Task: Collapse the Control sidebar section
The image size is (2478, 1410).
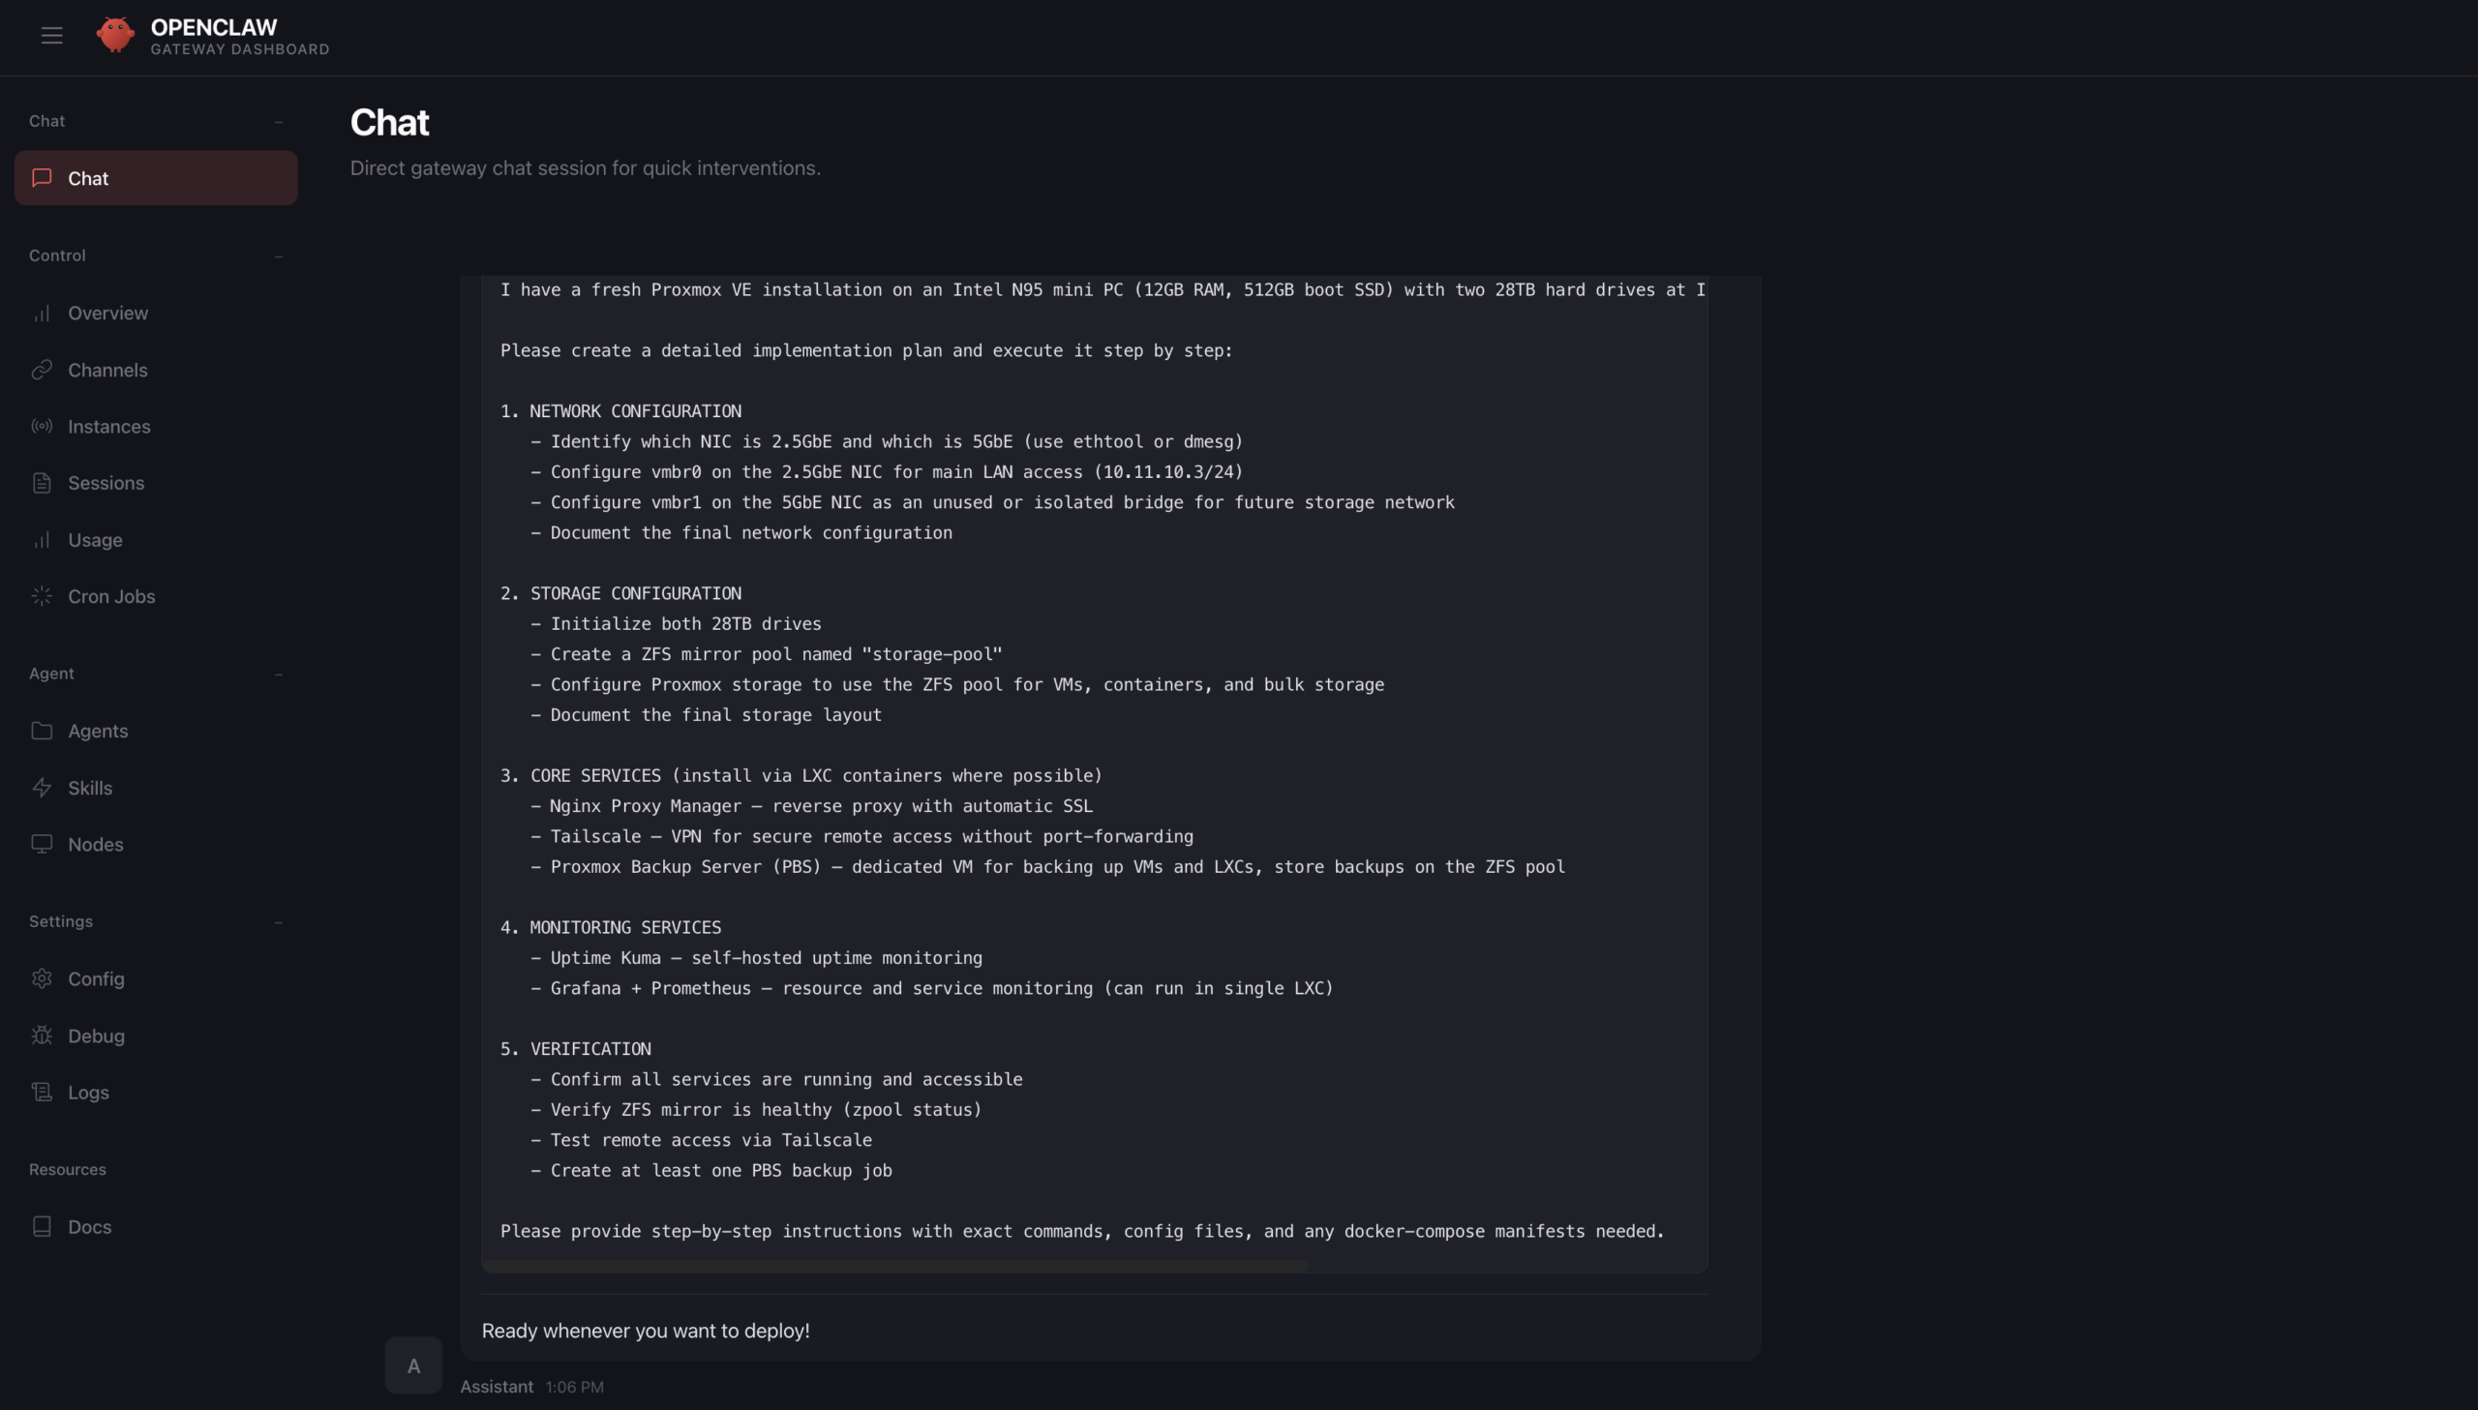Action: pyautogui.click(x=278, y=256)
